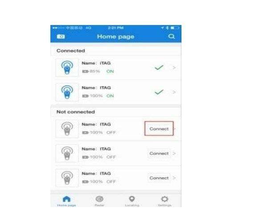This screenshot has height=217, width=255.
Task: Select the Home page tab icon
Action: coord(66,199)
